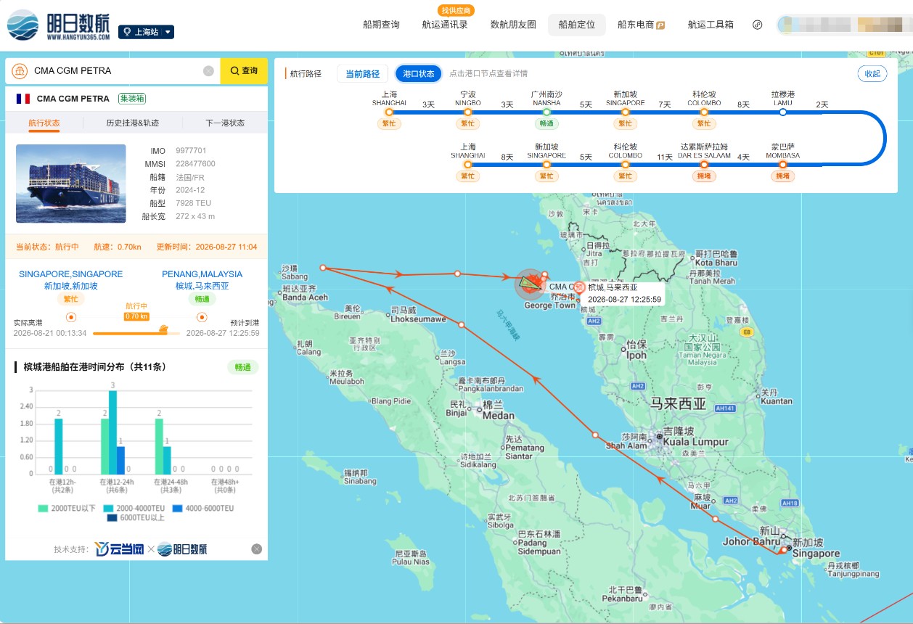Toggle the 2000TEU以下 legend series
This screenshot has width=913, height=624.
tap(67, 508)
